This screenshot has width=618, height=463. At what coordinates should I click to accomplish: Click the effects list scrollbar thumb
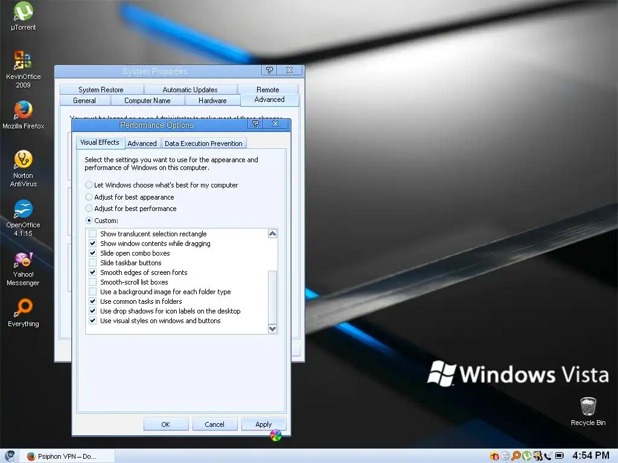pyautogui.click(x=272, y=297)
